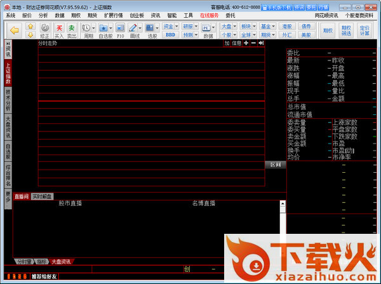Image resolution: width=381 pixels, height=284 pixels.
Task: Click the down arrow page icon
Action: (30, 35)
